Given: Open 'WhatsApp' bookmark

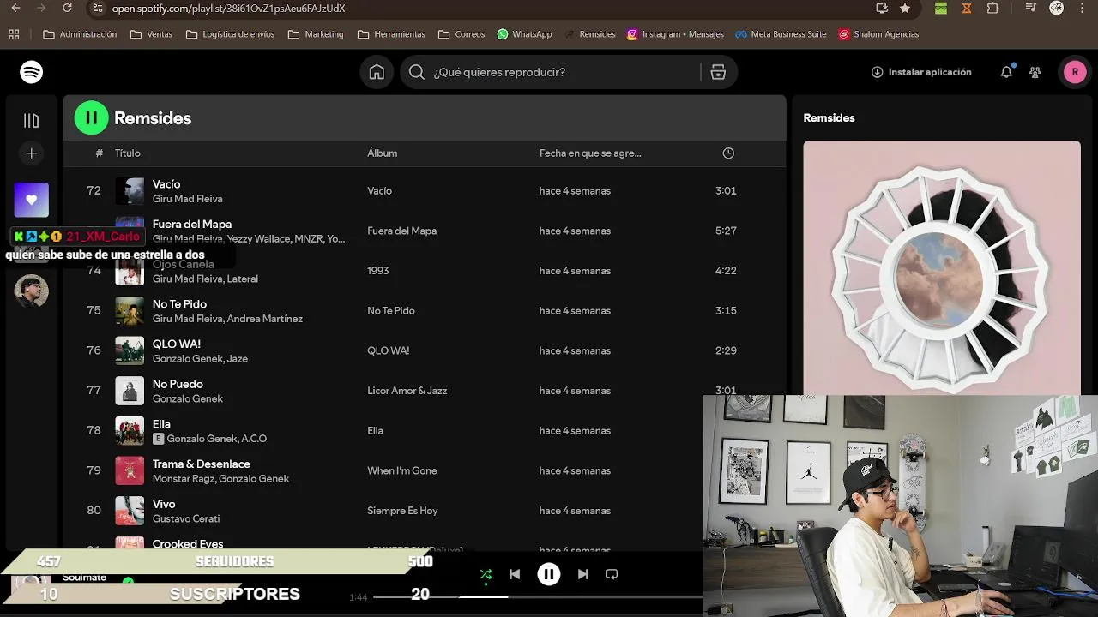Looking at the screenshot, I should coord(524,34).
